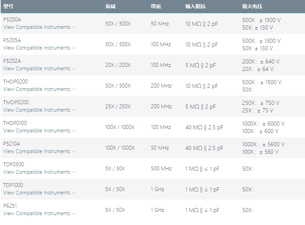The image size is (305, 225).
Task: Click the 最大电压 column header
Action: [x=252, y=6]
